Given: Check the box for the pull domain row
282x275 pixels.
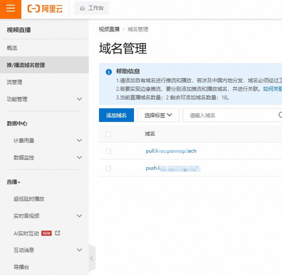Looking at the screenshot, I should pyautogui.click(x=108, y=151).
